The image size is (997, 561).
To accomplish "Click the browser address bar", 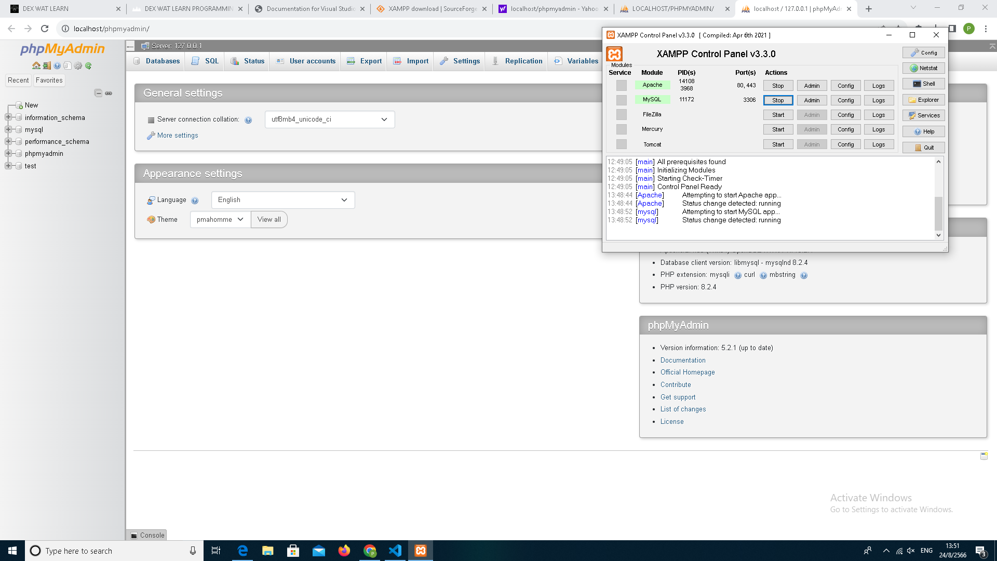I will (467, 29).
